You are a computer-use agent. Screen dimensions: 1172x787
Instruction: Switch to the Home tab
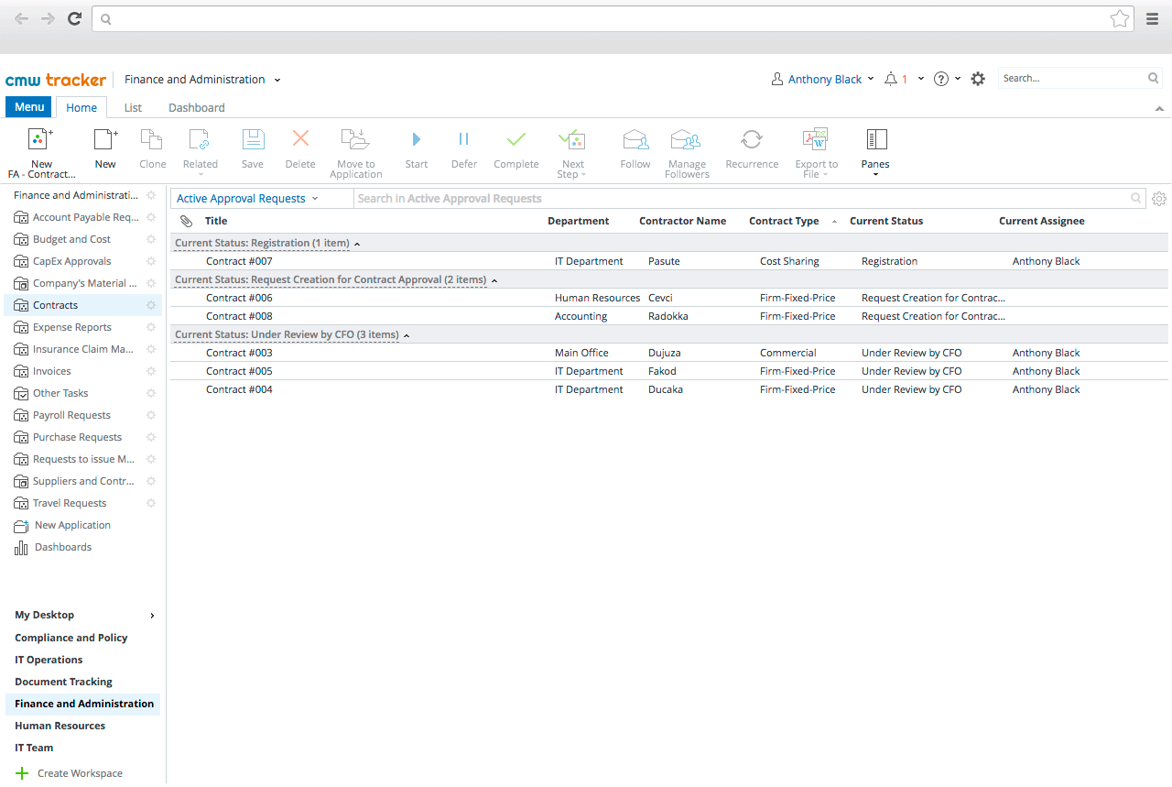(x=81, y=107)
